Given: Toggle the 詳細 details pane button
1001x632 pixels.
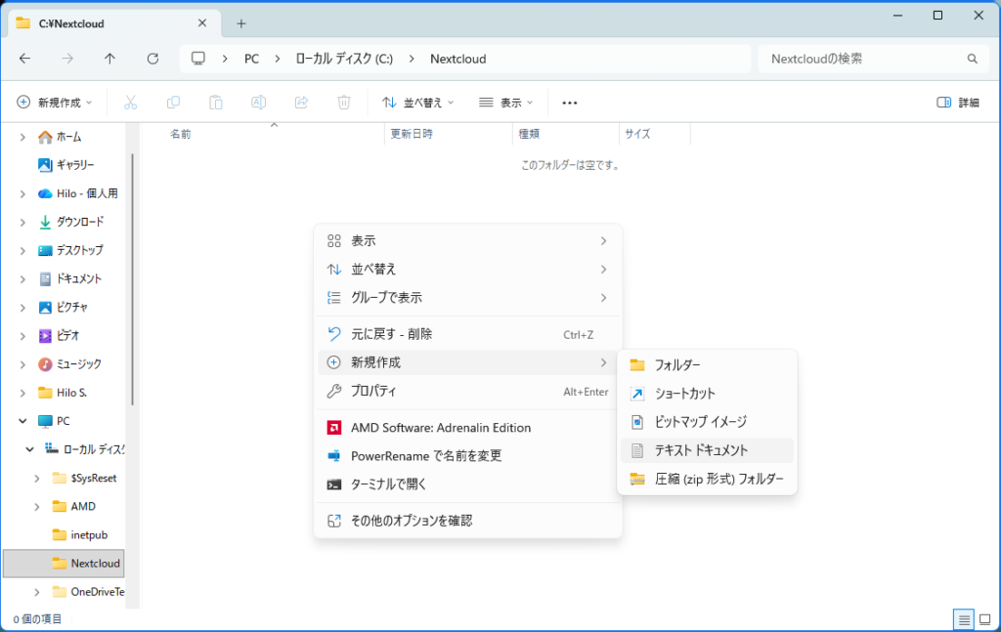Looking at the screenshot, I should (x=958, y=103).
